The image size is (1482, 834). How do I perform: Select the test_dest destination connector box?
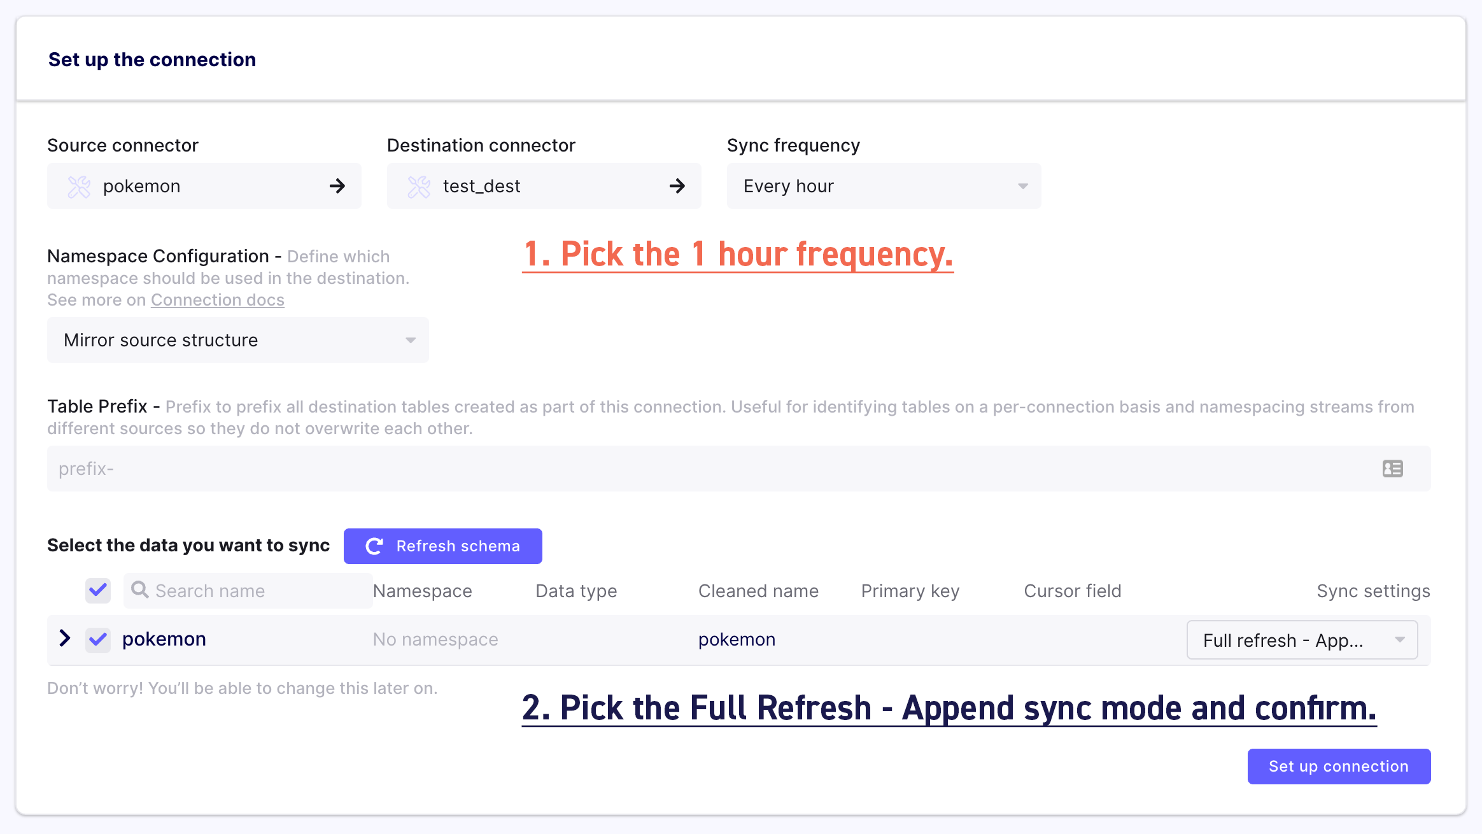point(544,186)
